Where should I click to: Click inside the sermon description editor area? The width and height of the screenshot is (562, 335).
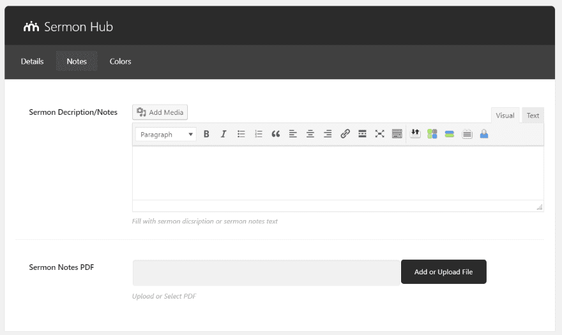[337, 173]
